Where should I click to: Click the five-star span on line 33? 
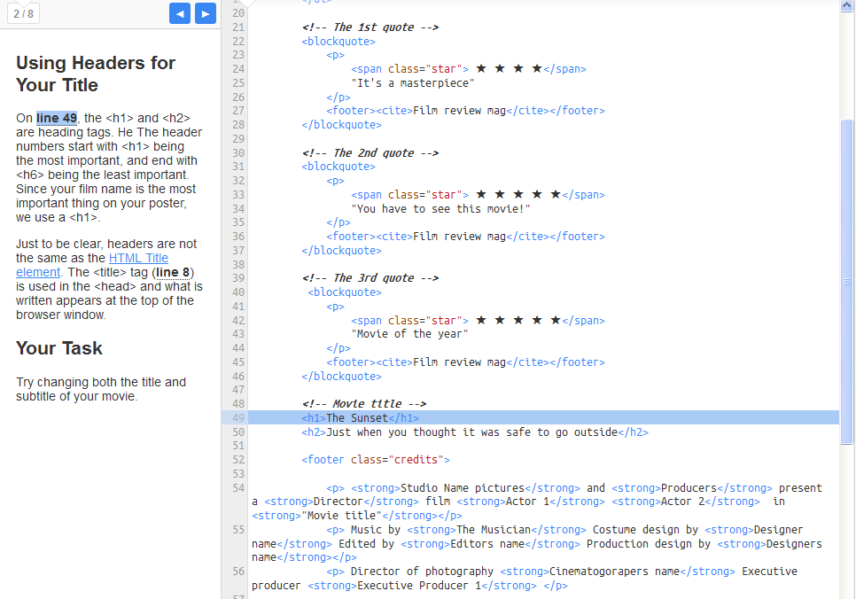click(x=478, y=194)
